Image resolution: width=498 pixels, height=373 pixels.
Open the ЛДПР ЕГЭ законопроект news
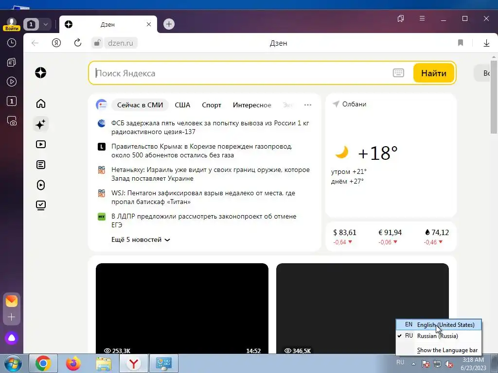pos(204,220)
